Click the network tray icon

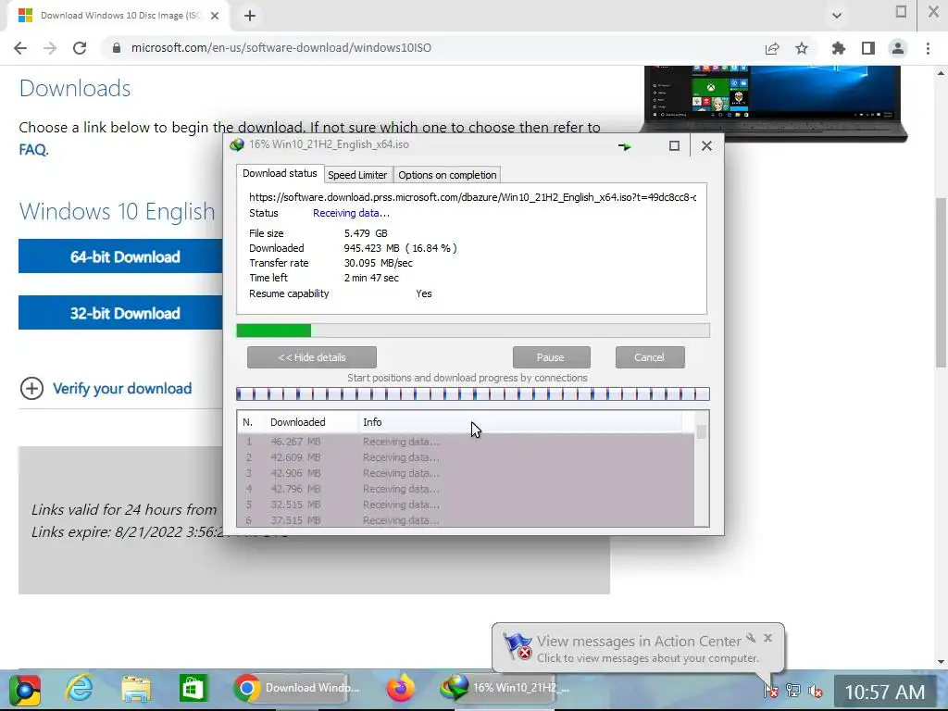793,690
